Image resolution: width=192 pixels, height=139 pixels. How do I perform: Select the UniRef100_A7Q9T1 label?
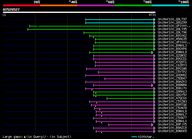click(x=172, y=62)
